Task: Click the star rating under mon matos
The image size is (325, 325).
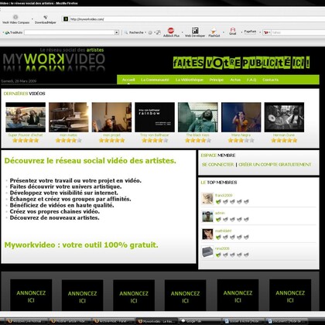Action: point(69,140)
